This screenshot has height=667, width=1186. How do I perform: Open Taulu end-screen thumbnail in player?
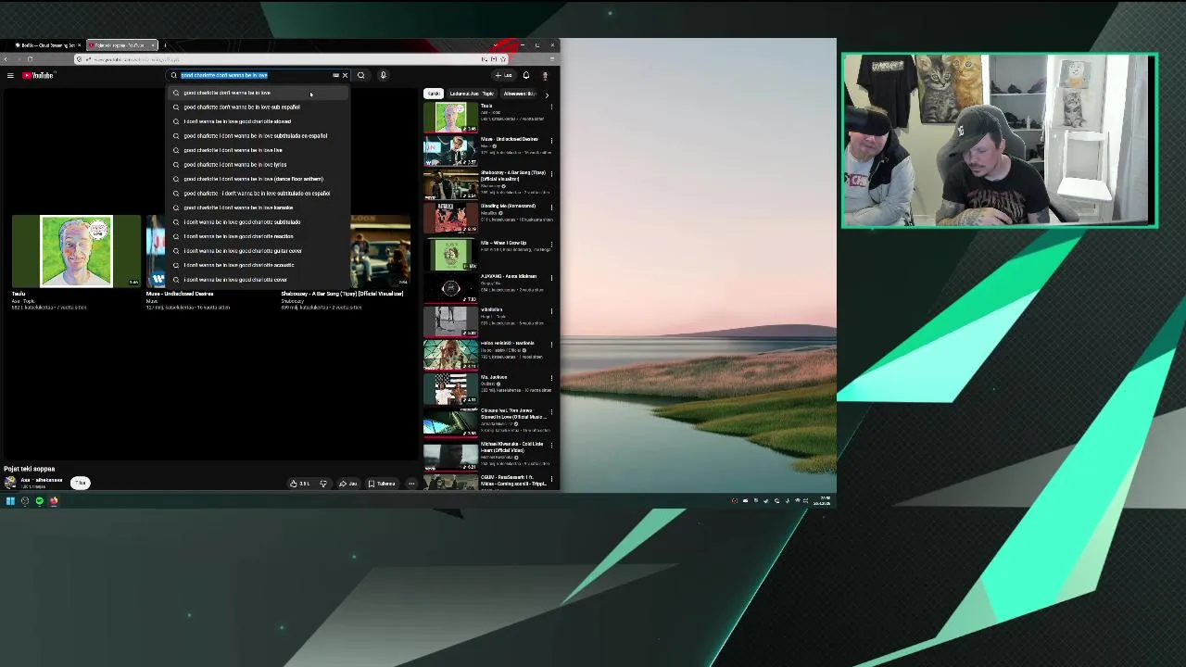(76, 251)
